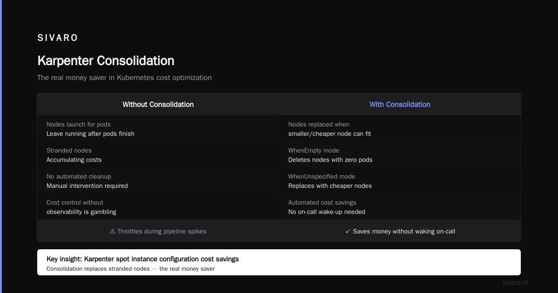Click the 'WhenEmpty mode' label

[314, 151]
